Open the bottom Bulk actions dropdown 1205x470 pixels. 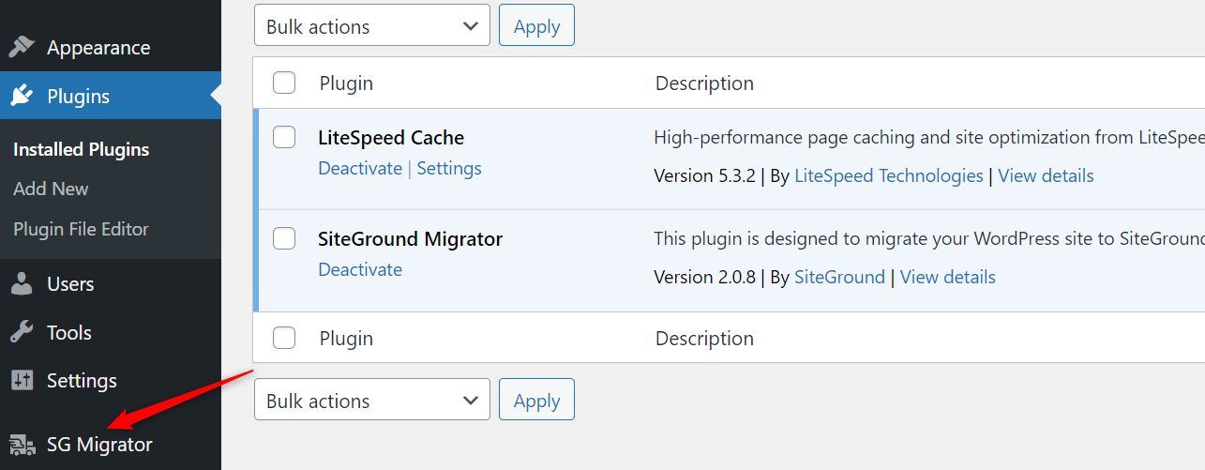coord(372,400)
